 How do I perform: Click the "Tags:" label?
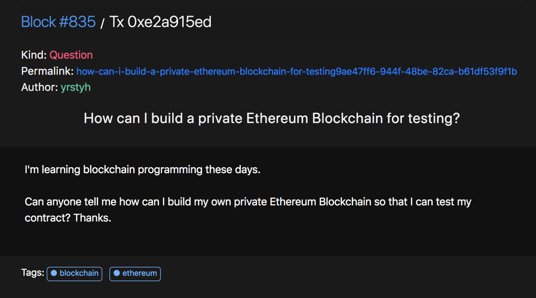(x=32, y=273)
